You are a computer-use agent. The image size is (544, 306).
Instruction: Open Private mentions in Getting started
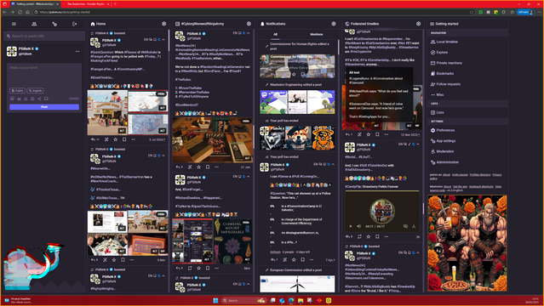(x=446, y=63)
